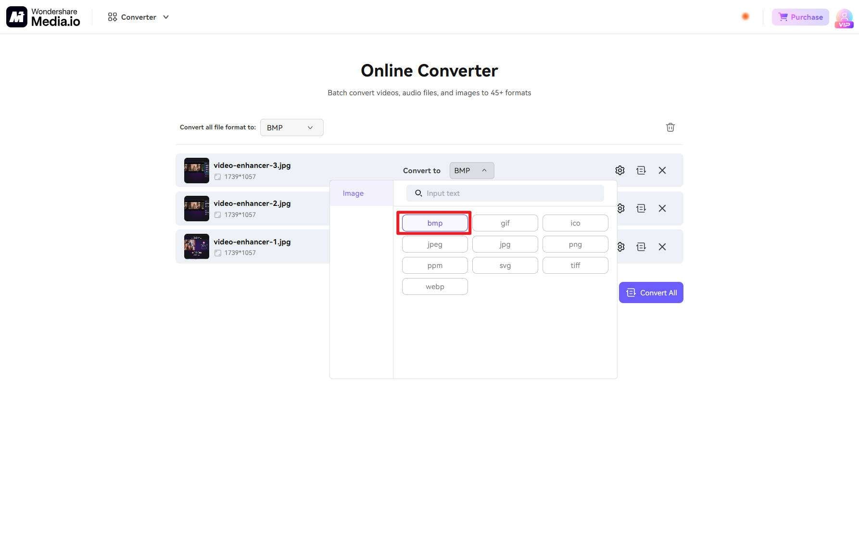Open thumbnail of video-enhancer-3.jpg
The width and height of the screenshot is (859, 559).
pos(197,170)
